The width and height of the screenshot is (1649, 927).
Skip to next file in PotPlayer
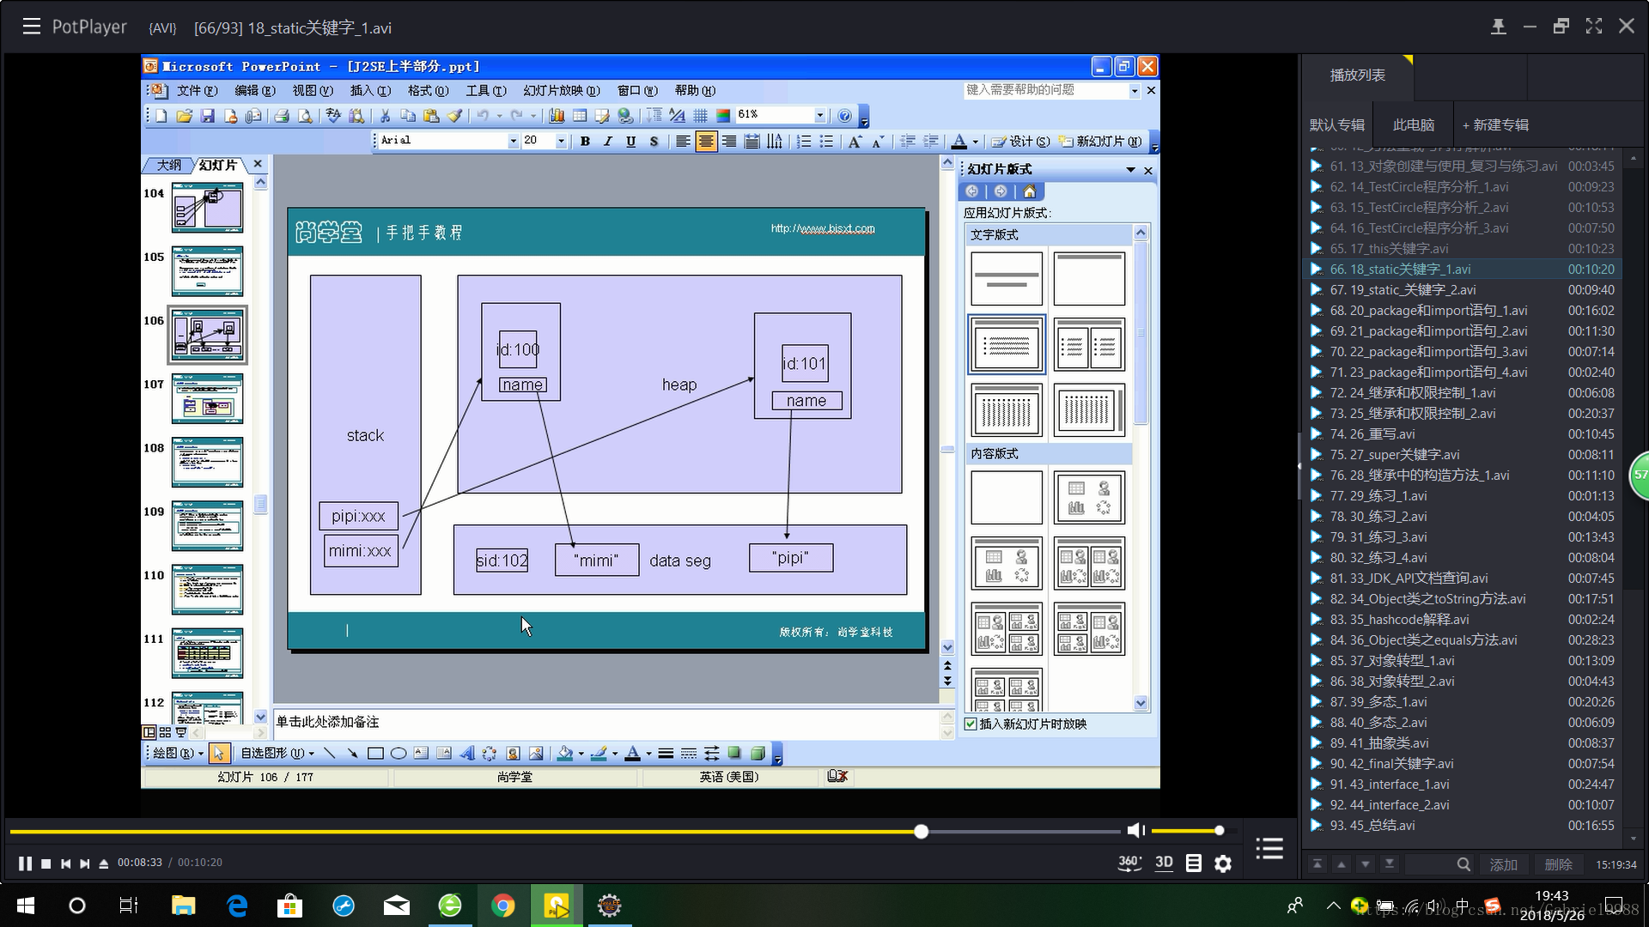84,863
